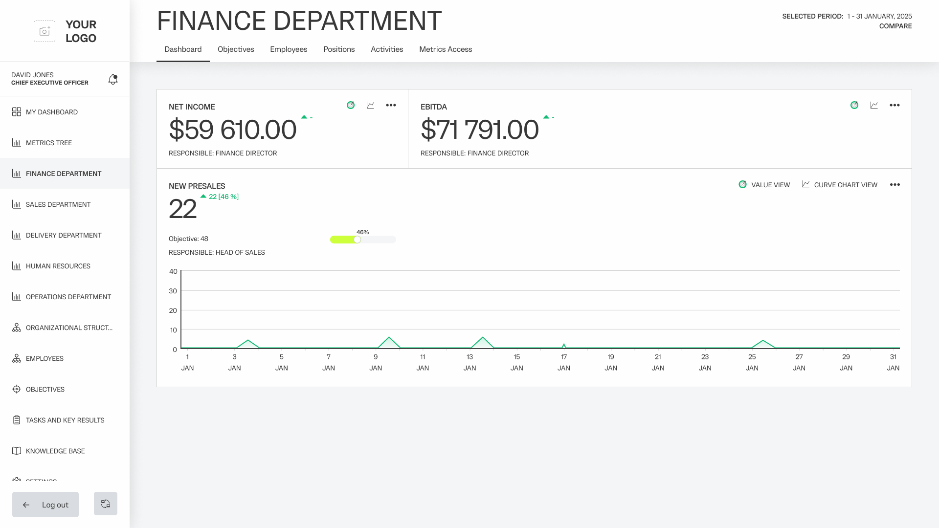Click the Compare link
The width and height of the screenshot is (939, 528).
895,26
